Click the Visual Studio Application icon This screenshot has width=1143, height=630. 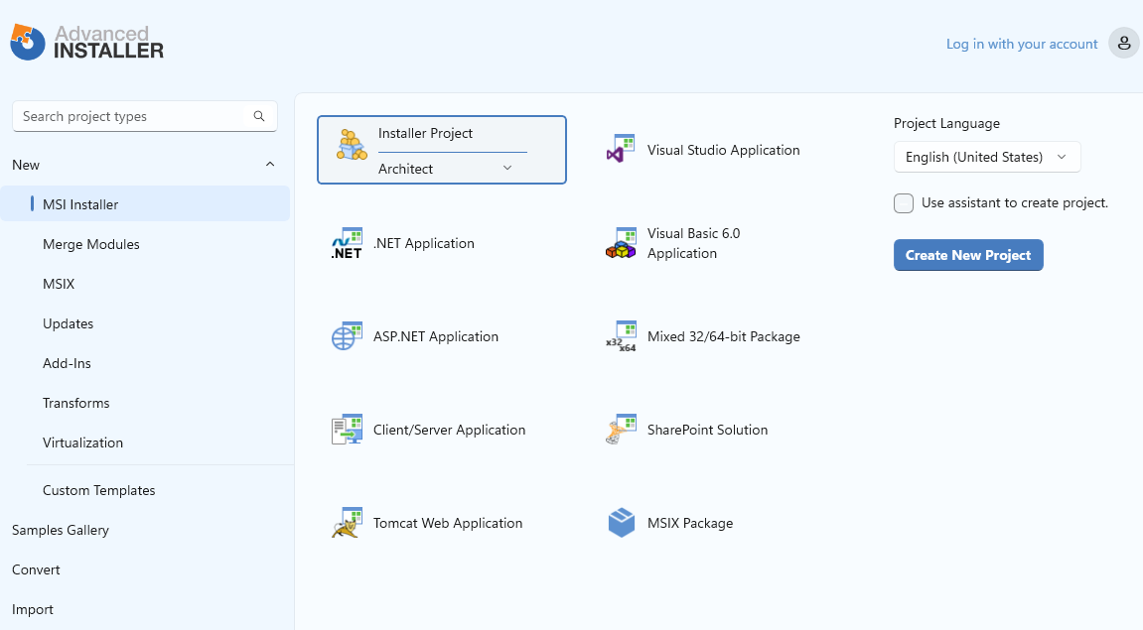[621, 149]
